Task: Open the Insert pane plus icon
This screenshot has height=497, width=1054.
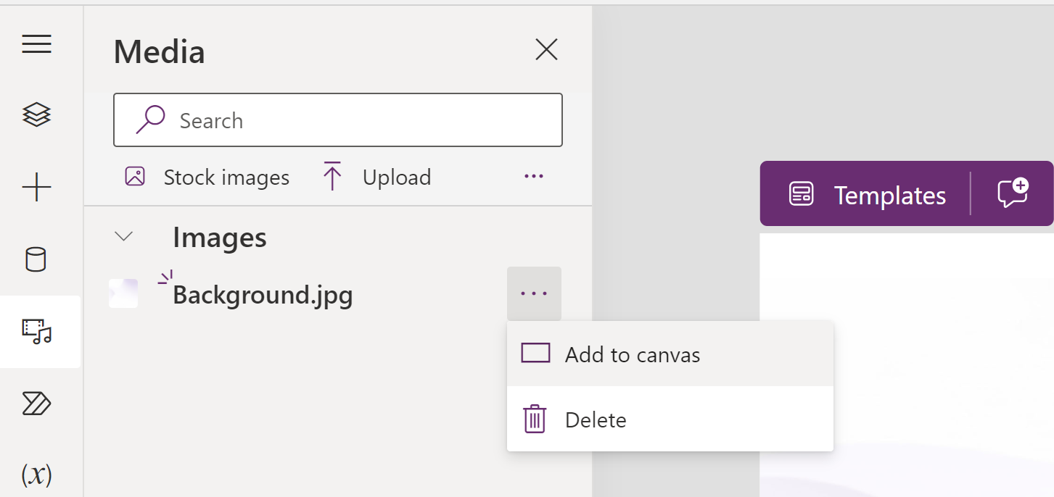Action: point(36,188)
